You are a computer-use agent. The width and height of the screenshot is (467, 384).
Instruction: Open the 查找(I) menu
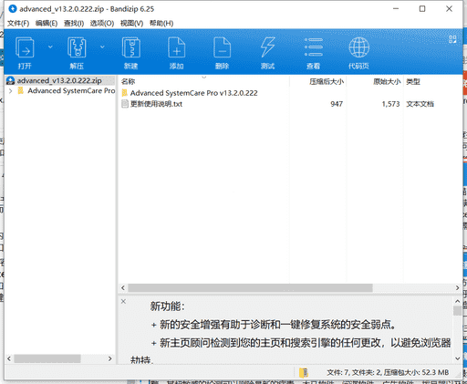point(74,23)
